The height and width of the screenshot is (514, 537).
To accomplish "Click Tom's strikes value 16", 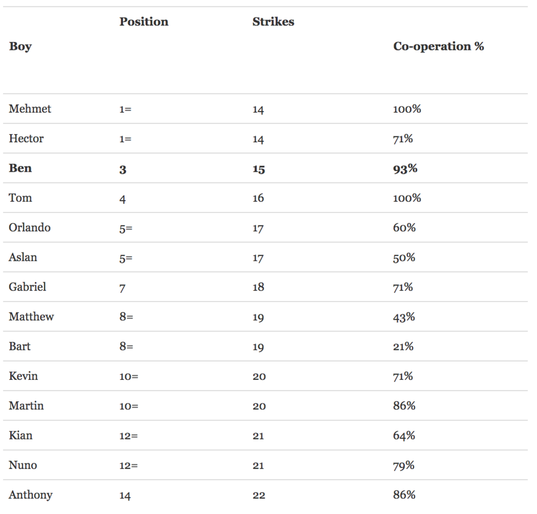I will point(258,198).
